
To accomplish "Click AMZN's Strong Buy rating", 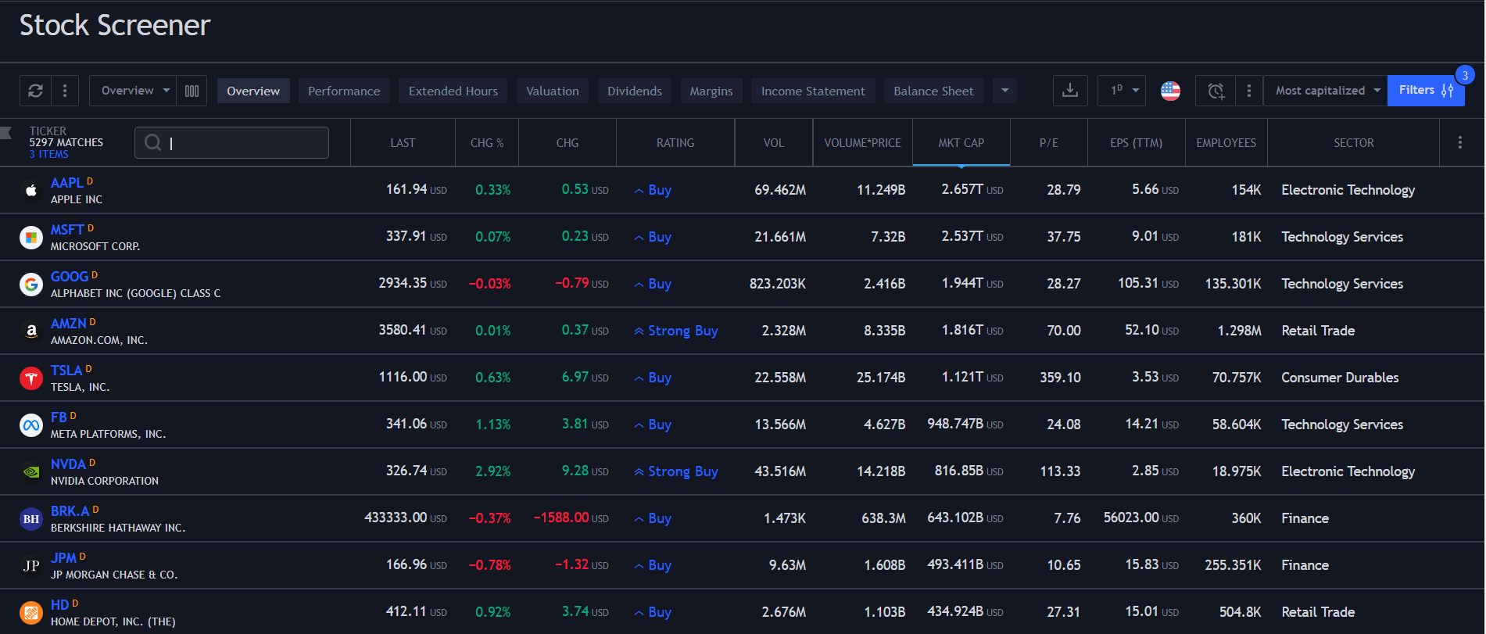I will (x=676, y=331).
